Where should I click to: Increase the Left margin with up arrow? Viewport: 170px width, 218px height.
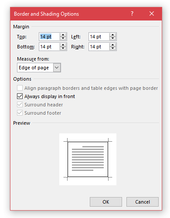tap(112, 35)
